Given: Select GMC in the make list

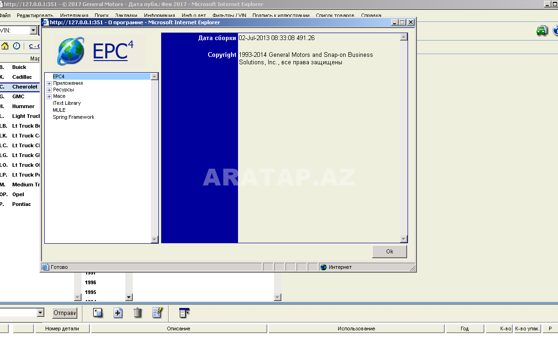Looking at the screenshot, I should [18, 96].
